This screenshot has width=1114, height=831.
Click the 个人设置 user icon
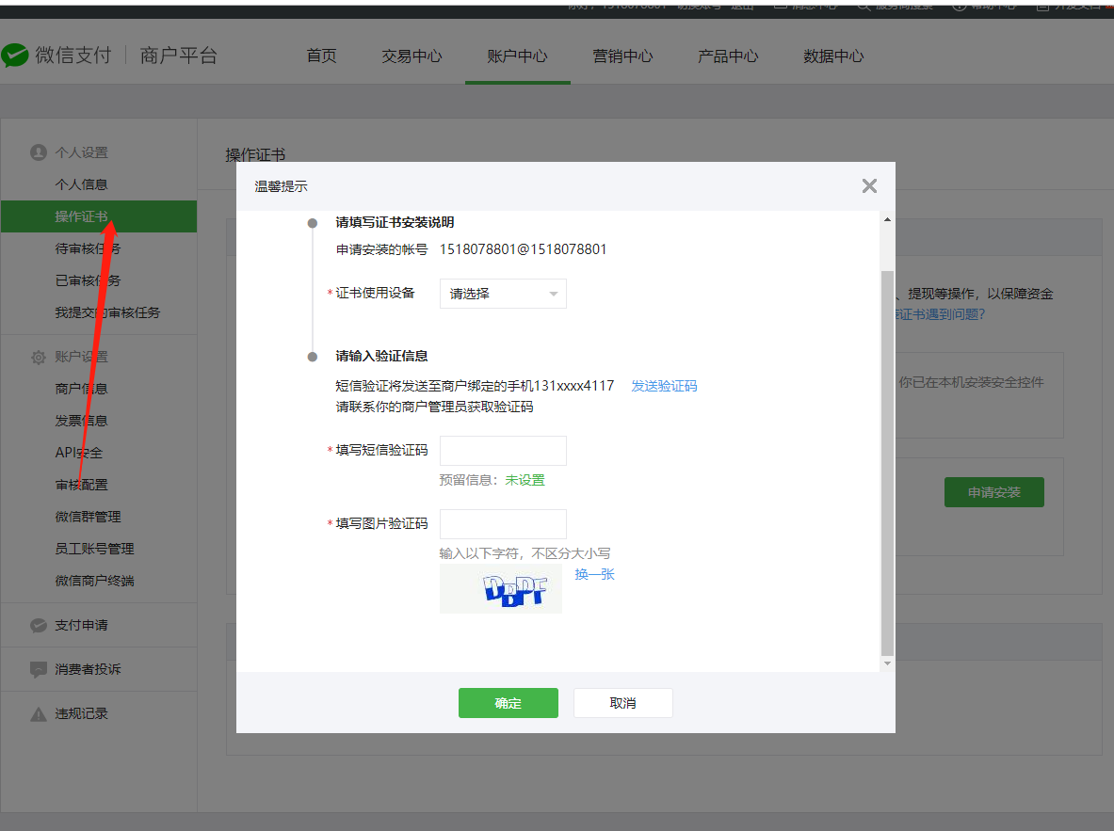point(39,152)
